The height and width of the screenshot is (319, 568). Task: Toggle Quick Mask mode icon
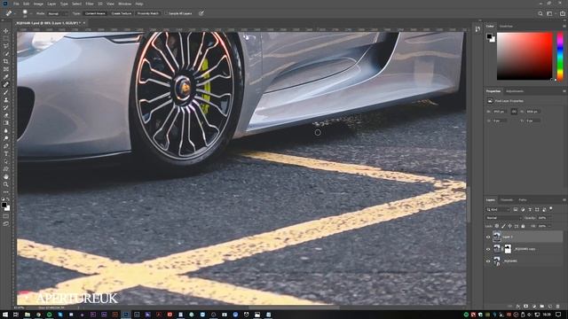pos(6,216)
